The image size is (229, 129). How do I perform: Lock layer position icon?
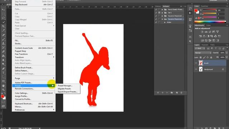208,57
